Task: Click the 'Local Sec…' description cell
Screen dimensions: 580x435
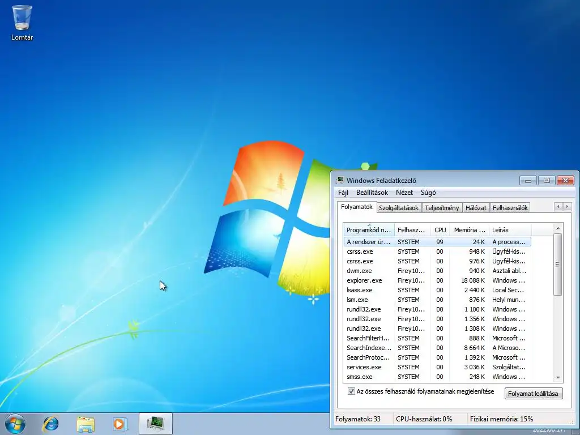Action: click(508, 290)
